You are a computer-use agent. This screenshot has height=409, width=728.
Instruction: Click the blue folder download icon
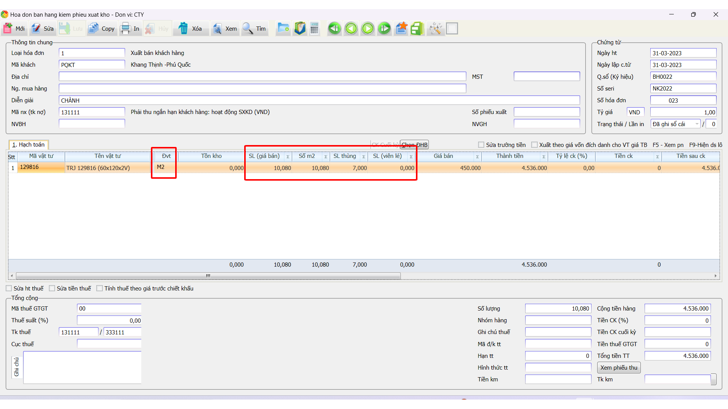click(x=283, y=28)
